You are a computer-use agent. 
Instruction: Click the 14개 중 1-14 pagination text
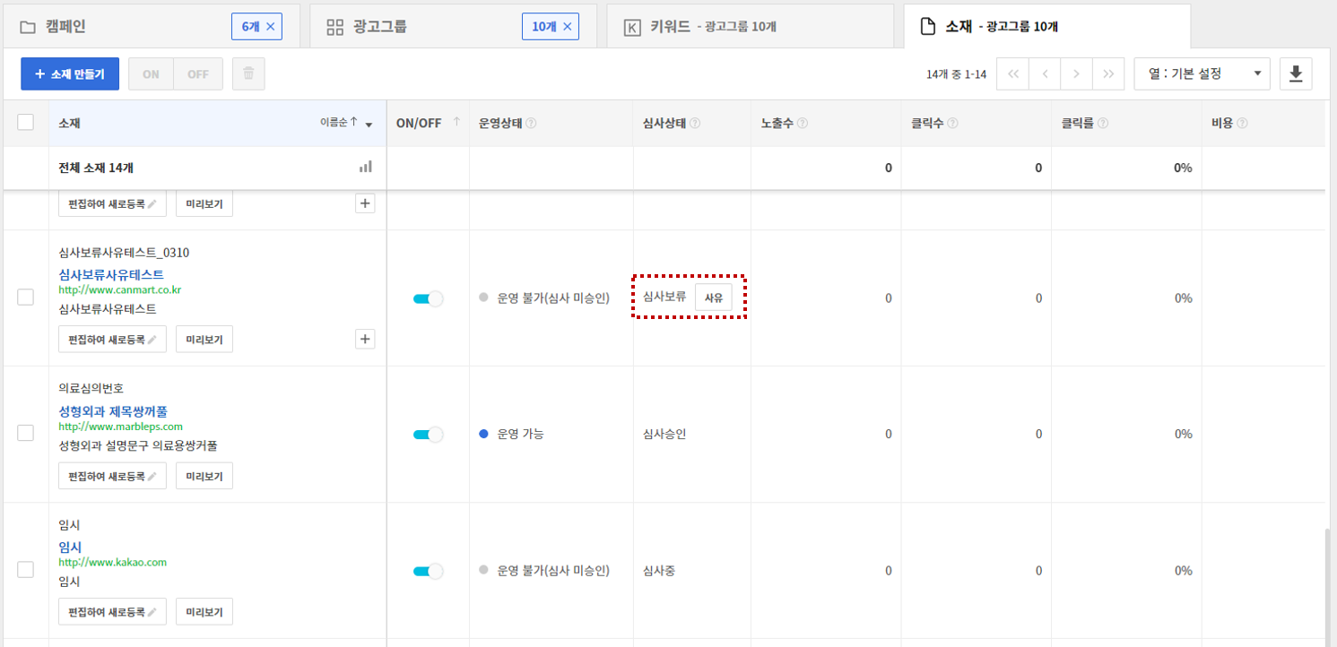point(956,74)
